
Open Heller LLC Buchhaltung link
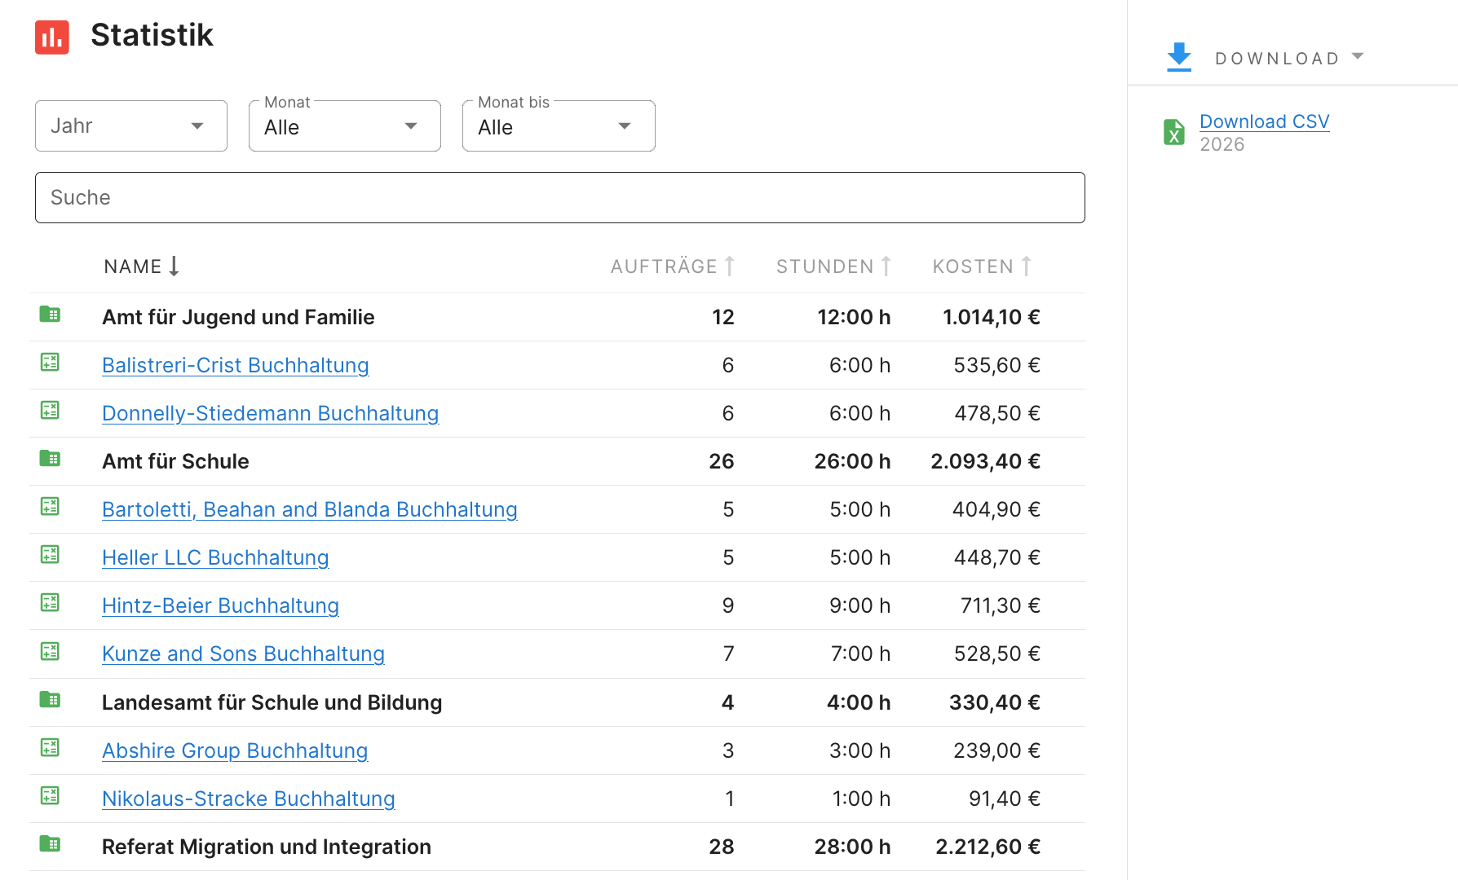[215, 557]
